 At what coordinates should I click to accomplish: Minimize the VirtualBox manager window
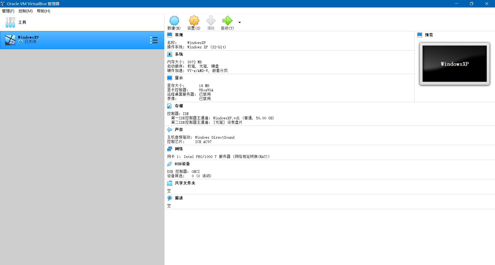tap(457, 4)
